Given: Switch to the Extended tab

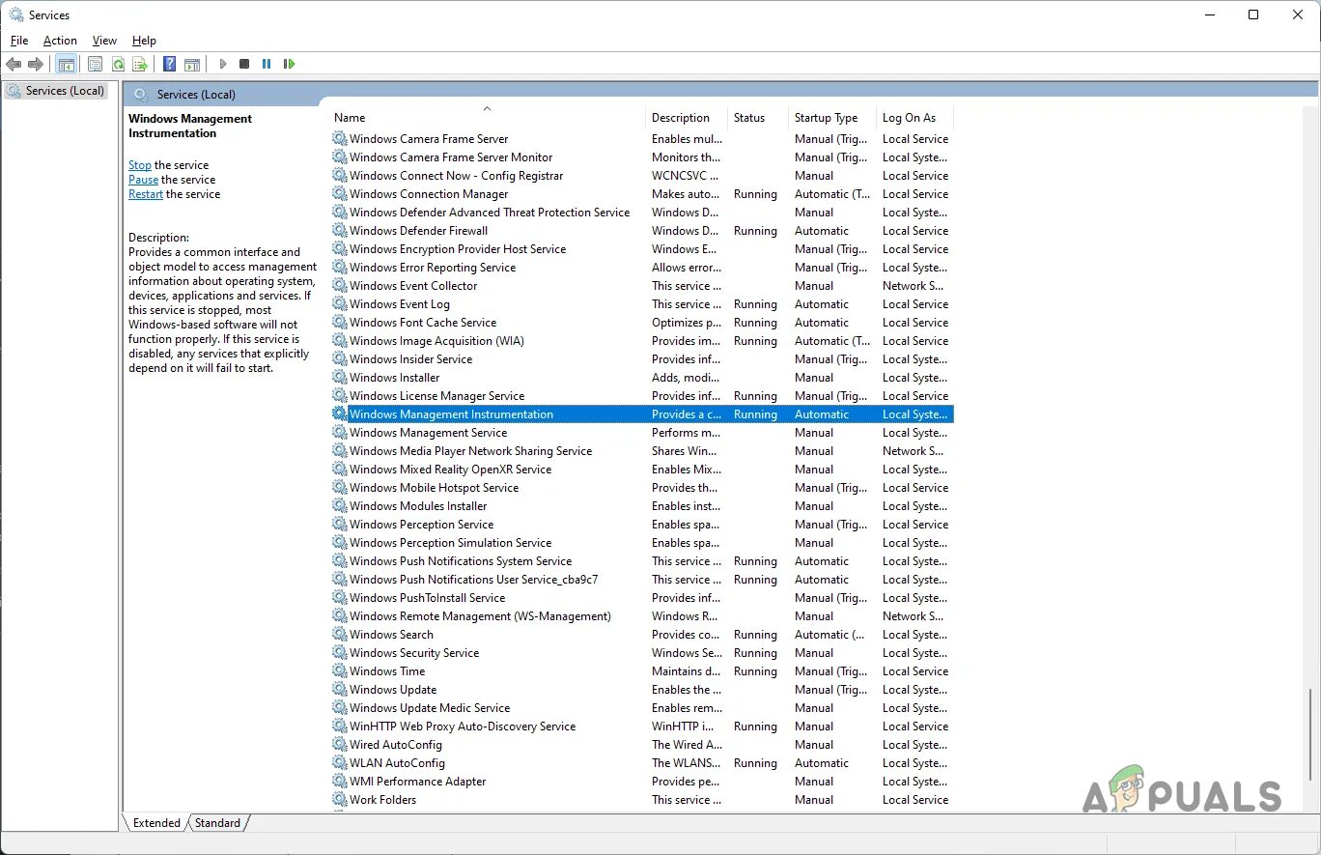Looking at the screenshot, I should (156, 823).
